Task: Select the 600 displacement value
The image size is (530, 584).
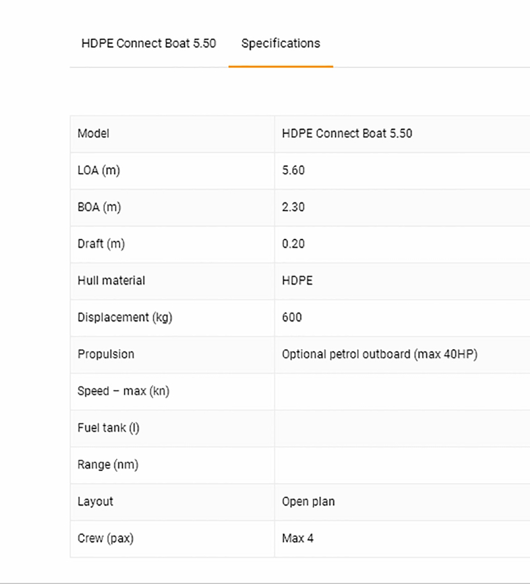Action: [x=292, y=318]
